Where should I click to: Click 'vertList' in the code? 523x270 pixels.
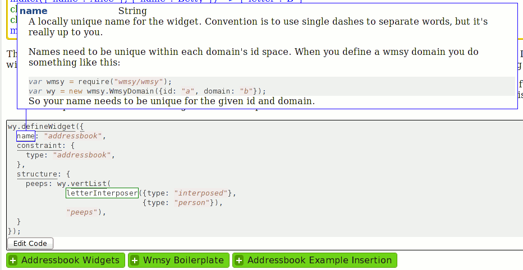88,183
